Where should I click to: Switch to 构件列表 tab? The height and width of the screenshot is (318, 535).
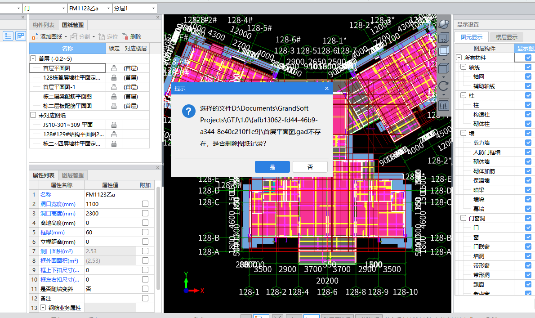[x=43, y=25]
